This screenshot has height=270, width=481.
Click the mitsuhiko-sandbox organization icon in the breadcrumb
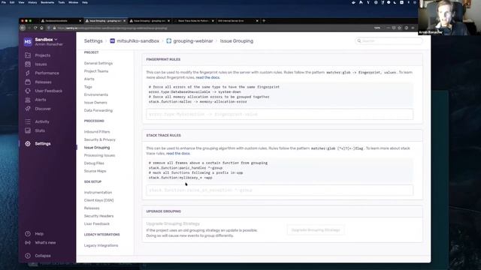112,40
